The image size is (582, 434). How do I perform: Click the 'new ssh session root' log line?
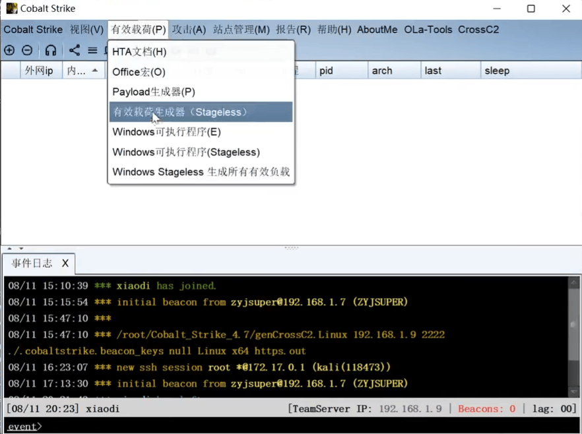click(x=199, y=367)
